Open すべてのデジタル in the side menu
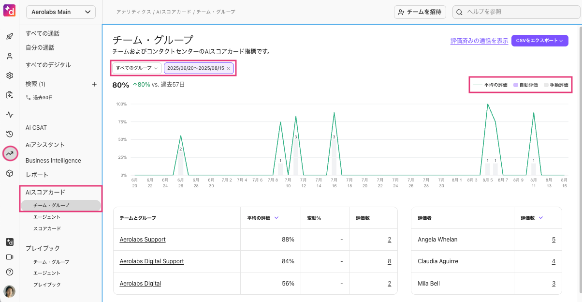 [x=48, y=65]
